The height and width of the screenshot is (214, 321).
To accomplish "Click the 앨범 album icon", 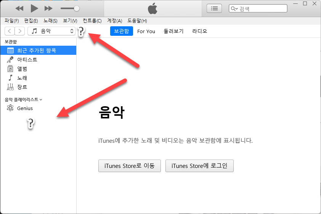I will coord(10,69).
